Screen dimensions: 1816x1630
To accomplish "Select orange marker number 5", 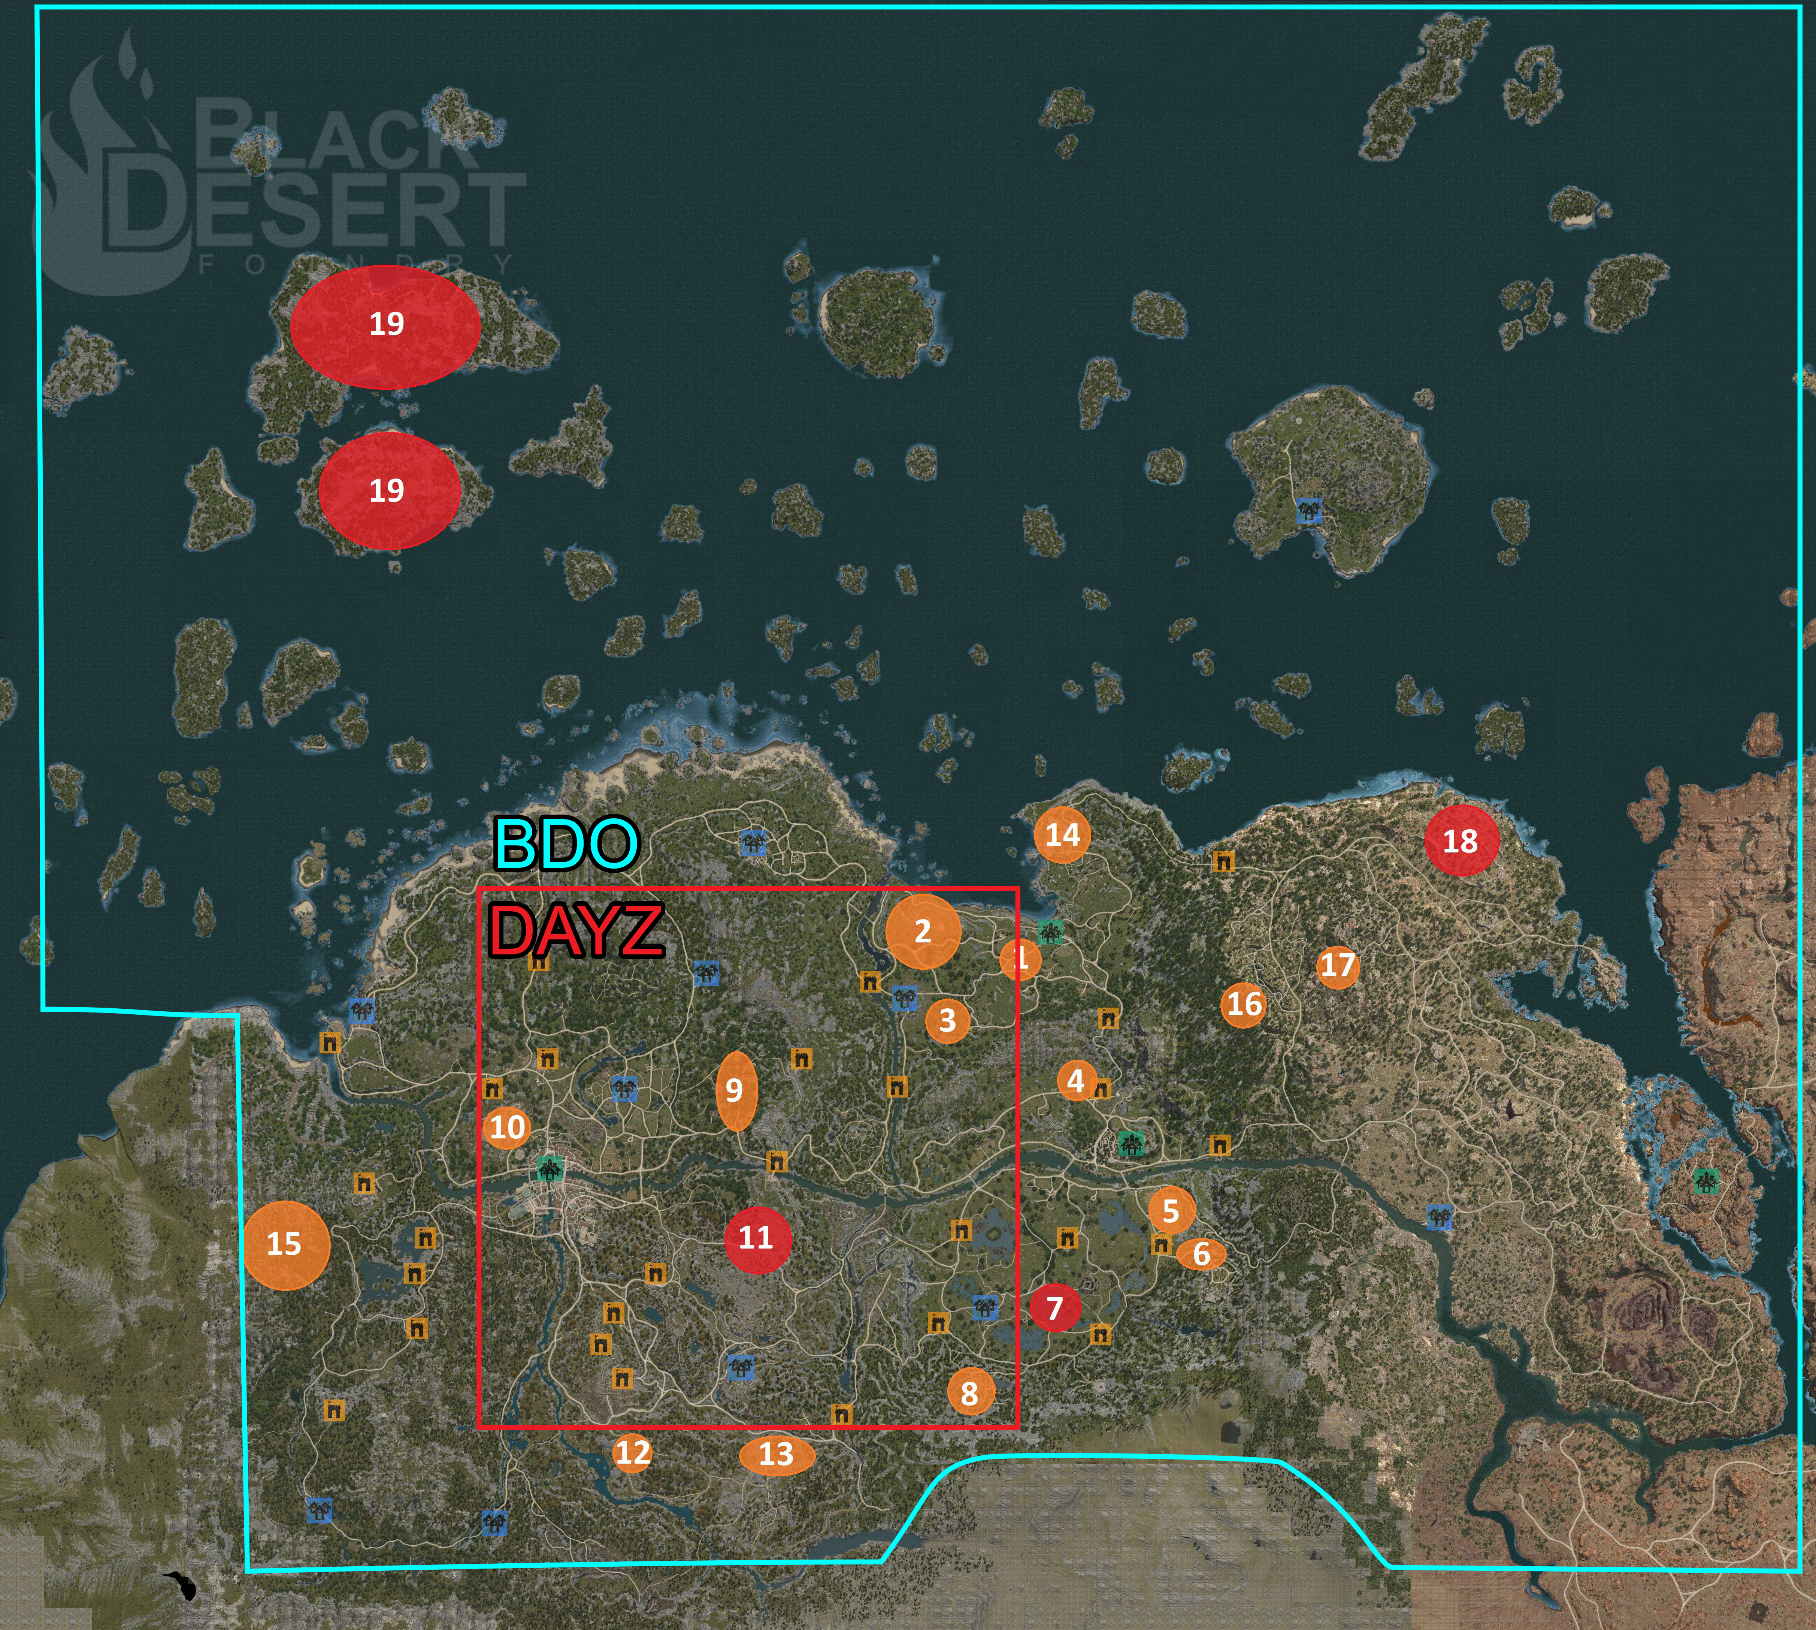I will (x=1171, y=1211).
